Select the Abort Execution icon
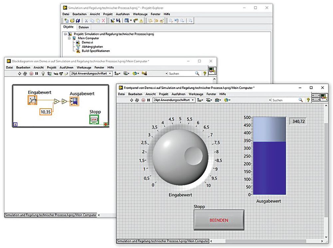Image resolution: width=333 pixels, height=248 pixels. tap(143, 100)
